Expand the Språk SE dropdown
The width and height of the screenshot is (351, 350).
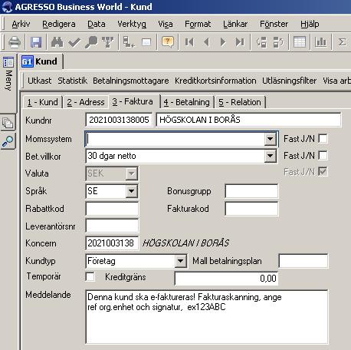click(132, 191)
